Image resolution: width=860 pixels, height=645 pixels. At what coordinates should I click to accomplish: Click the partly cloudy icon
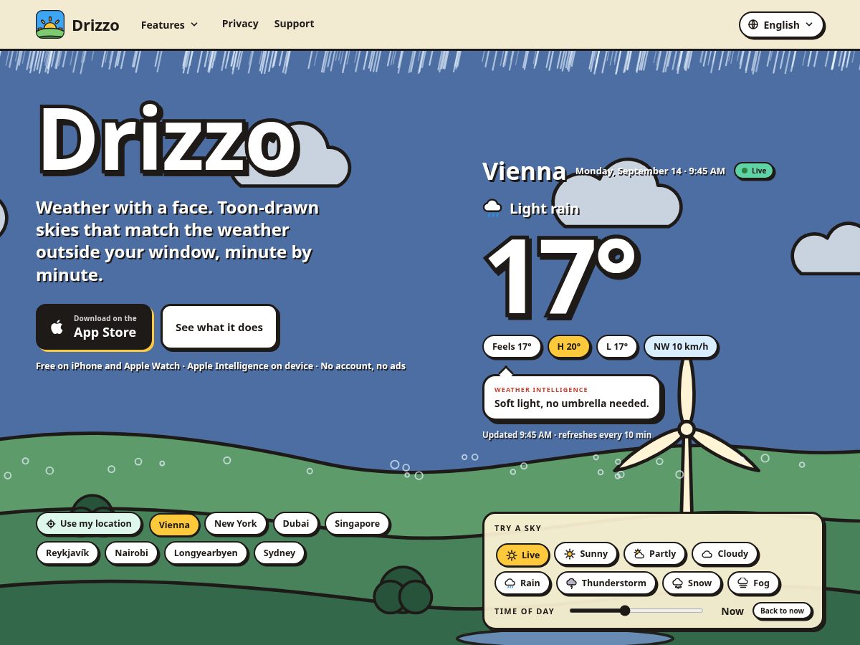(639, 554)
